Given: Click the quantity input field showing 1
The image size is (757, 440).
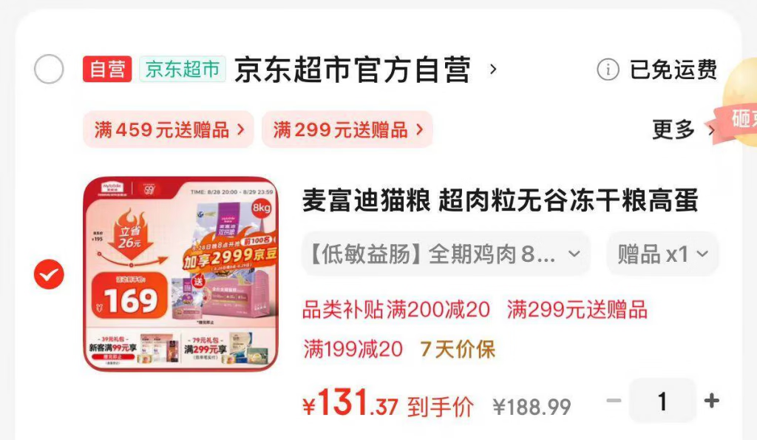Looking at the screenshot, I should tap(662, 401).
